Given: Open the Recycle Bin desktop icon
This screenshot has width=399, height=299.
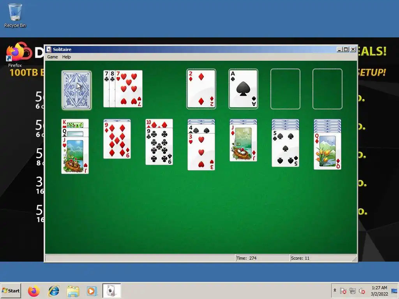Looking at the screenshot, I should [15, 15].
